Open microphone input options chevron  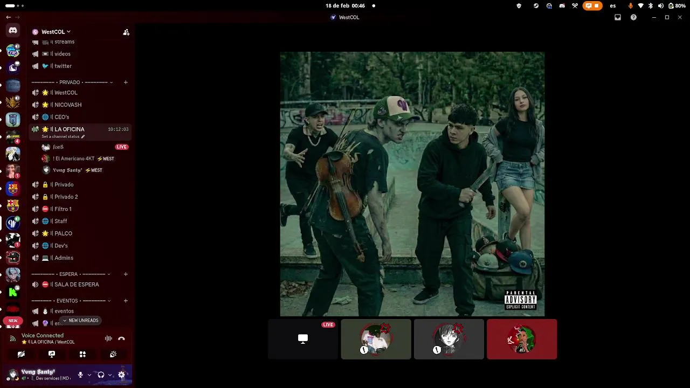click(89, 375)
